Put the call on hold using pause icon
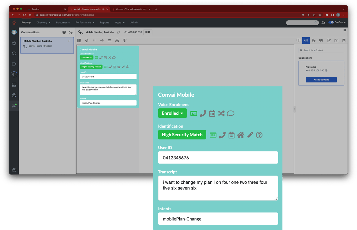Screen dimensions: 357x230 pyautogui.click(x=94, y=41)
